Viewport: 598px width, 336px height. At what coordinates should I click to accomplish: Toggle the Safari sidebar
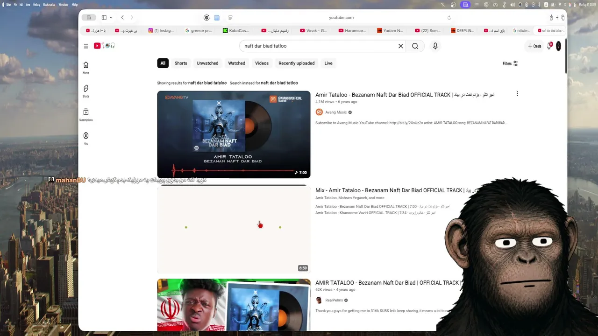pos(104,18)
